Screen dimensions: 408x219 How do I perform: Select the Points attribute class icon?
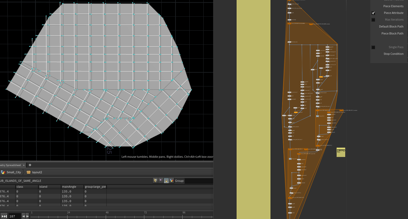tap(155, 180)
